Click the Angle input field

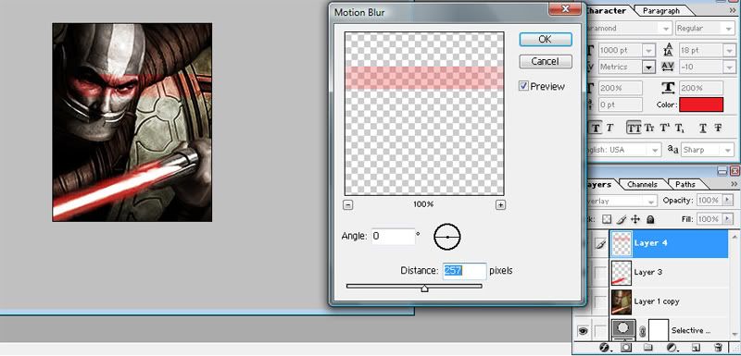click(x=393, y=236)
